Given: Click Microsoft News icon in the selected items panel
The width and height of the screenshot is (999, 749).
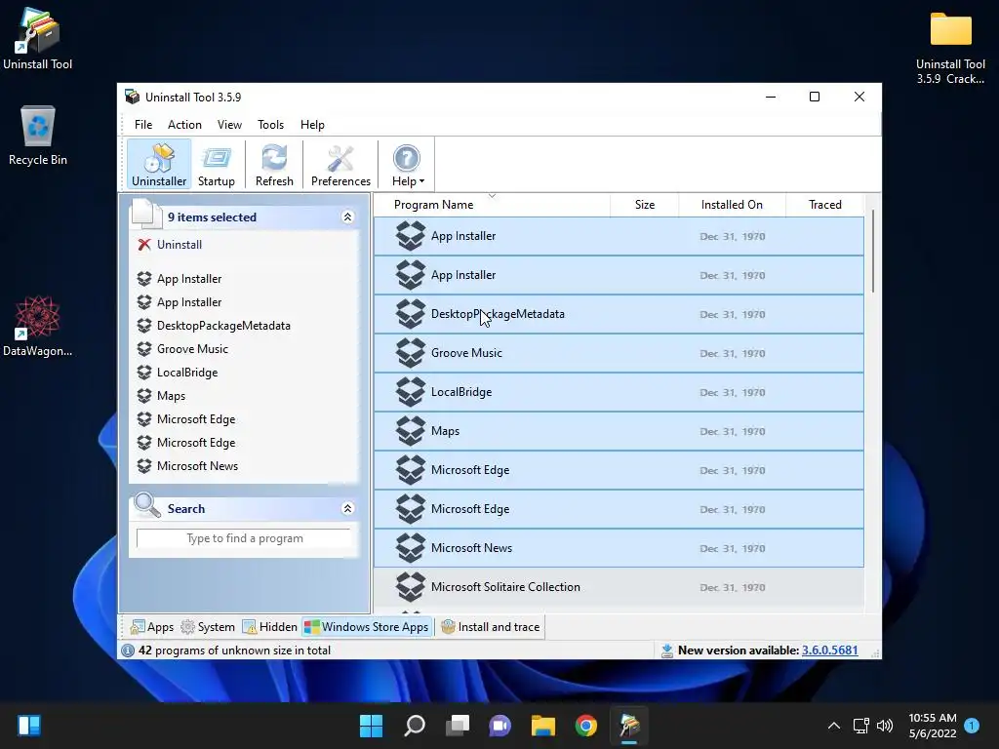Looking at the screenshot, I should pyautogui.click(x=144, y=465).
